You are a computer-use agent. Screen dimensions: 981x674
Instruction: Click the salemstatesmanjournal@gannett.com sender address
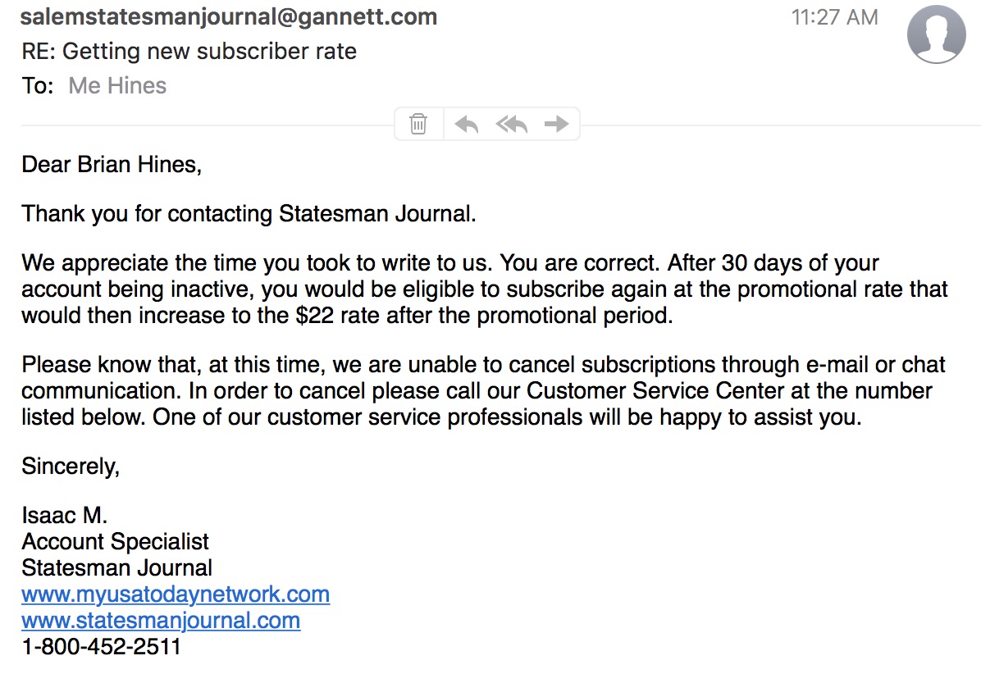click(x=229, y=16)
